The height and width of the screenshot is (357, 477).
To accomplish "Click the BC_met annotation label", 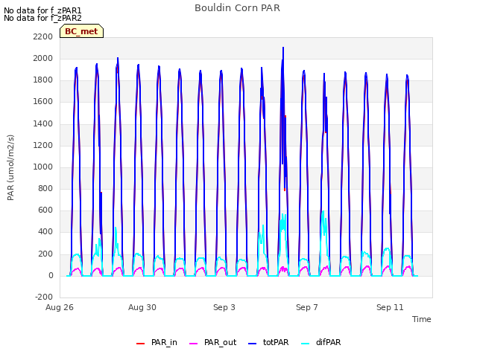I will [x=81, y=31].
